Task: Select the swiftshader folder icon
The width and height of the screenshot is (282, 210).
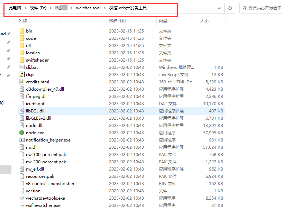Action: click(x=22, y=60)
